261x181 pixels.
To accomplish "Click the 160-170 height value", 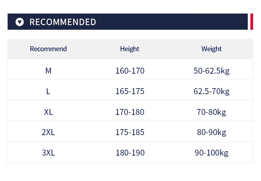I will 130,71.
